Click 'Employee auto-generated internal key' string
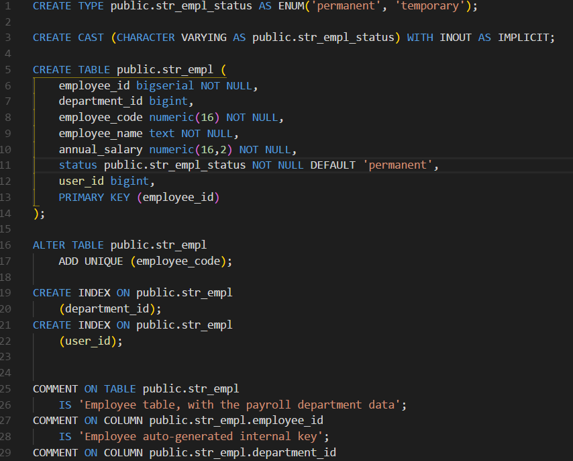This screenshot has width=573, height=461. (201, 437)
